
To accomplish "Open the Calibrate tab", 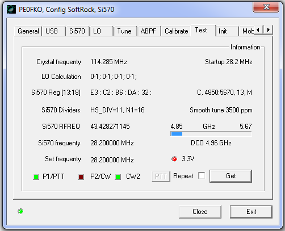I will coord(176,31).
